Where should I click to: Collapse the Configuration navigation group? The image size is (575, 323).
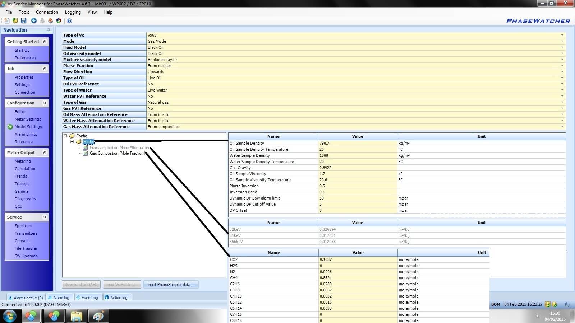pos(45,103)
